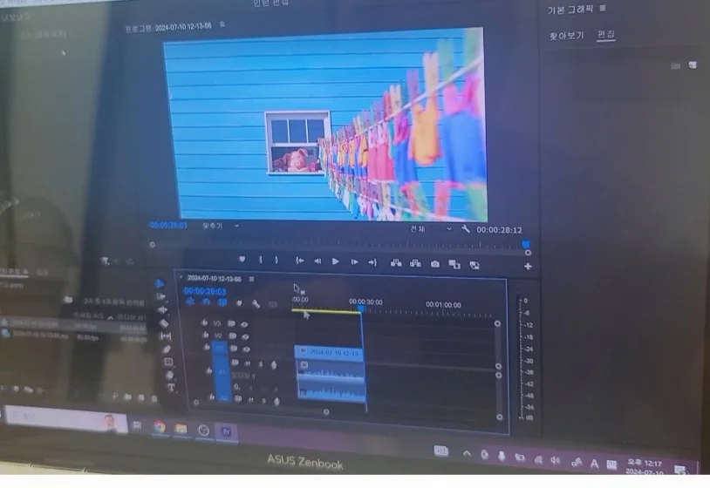The height and width of the screenshot is (488, 710).
Task: Go to In point
Action: click(x=299, y=261)
